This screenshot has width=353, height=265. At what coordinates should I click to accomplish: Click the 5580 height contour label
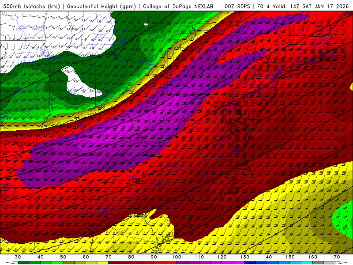pyautogui.click(x=137, y=180)
